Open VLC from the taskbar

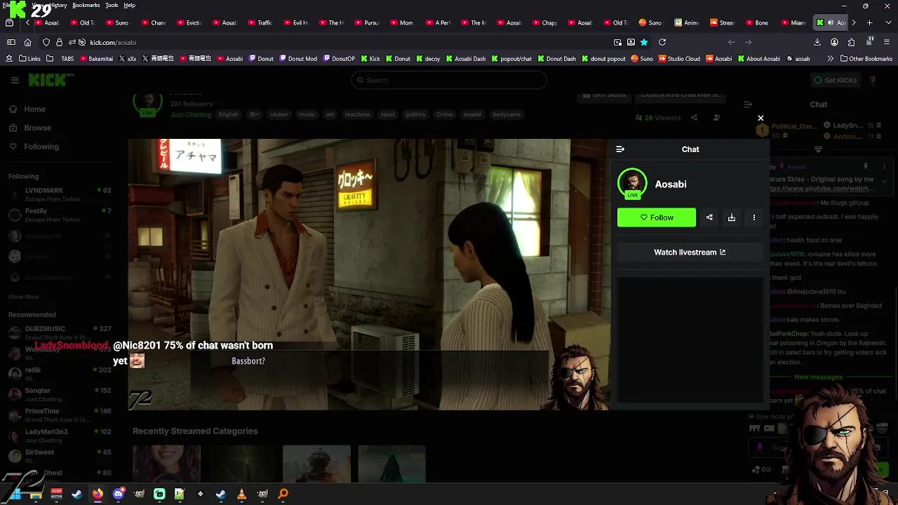(241, 494)
